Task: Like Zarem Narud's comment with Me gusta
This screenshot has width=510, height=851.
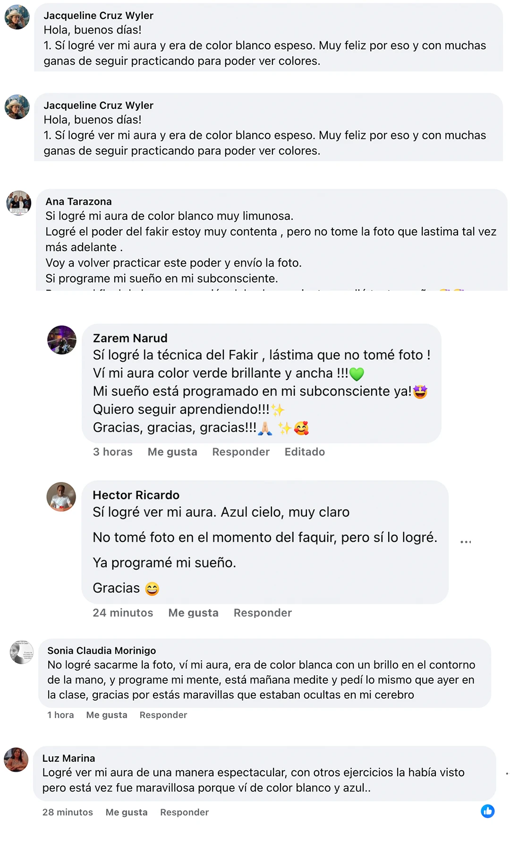Action: (172, 452)
